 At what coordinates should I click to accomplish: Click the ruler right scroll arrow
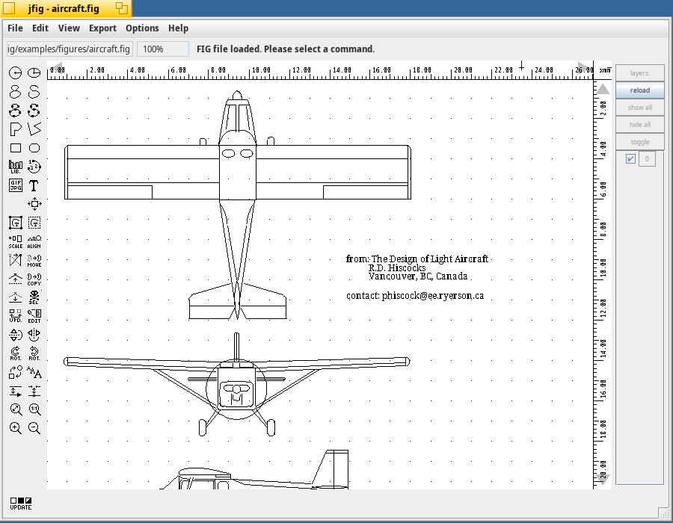[x=584, y=68]
